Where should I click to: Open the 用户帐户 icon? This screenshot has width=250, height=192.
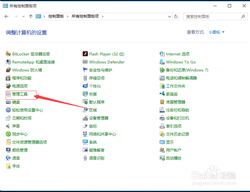pos(162,150)
